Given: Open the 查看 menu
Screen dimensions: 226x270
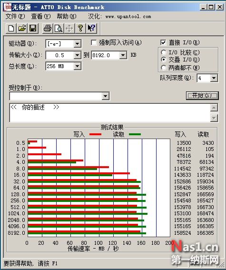Looking at the screenshot, I should click(41, 17).
